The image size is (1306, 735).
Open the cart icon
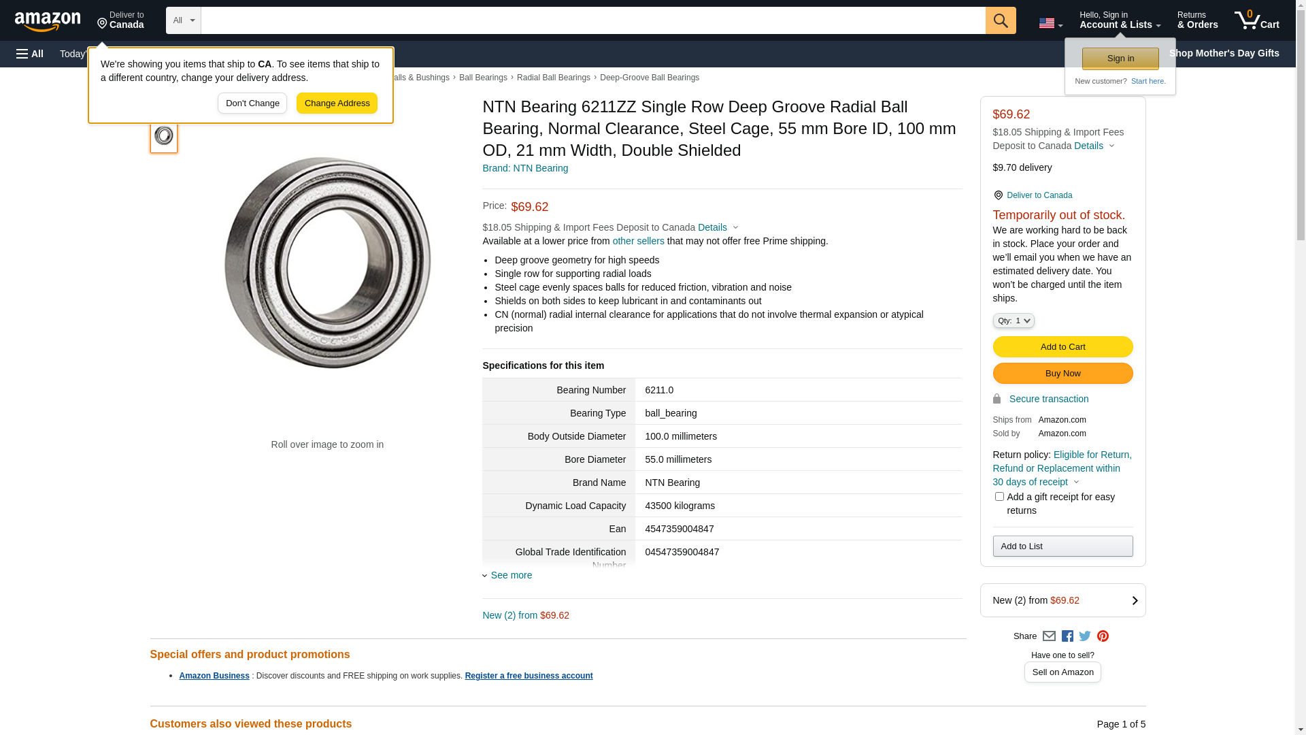[1256, 20]
